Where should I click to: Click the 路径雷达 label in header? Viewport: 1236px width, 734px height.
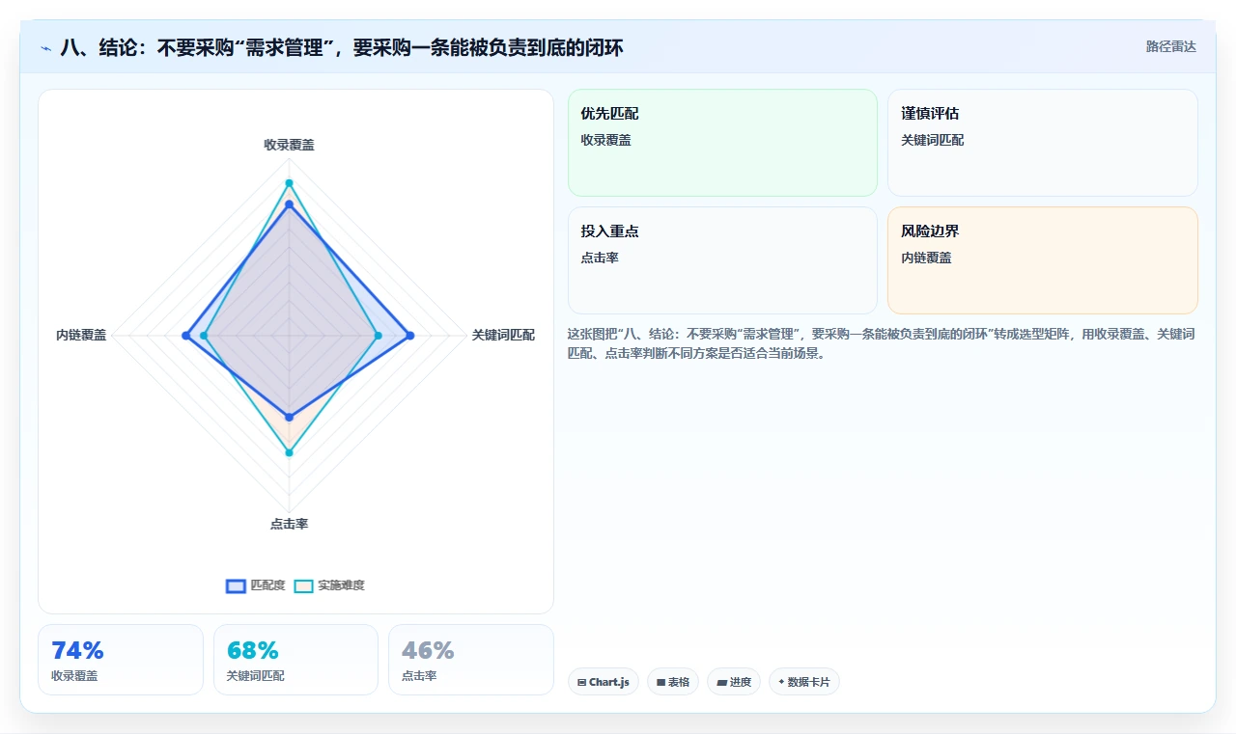pyautogui.click(x=1170, y=46)
